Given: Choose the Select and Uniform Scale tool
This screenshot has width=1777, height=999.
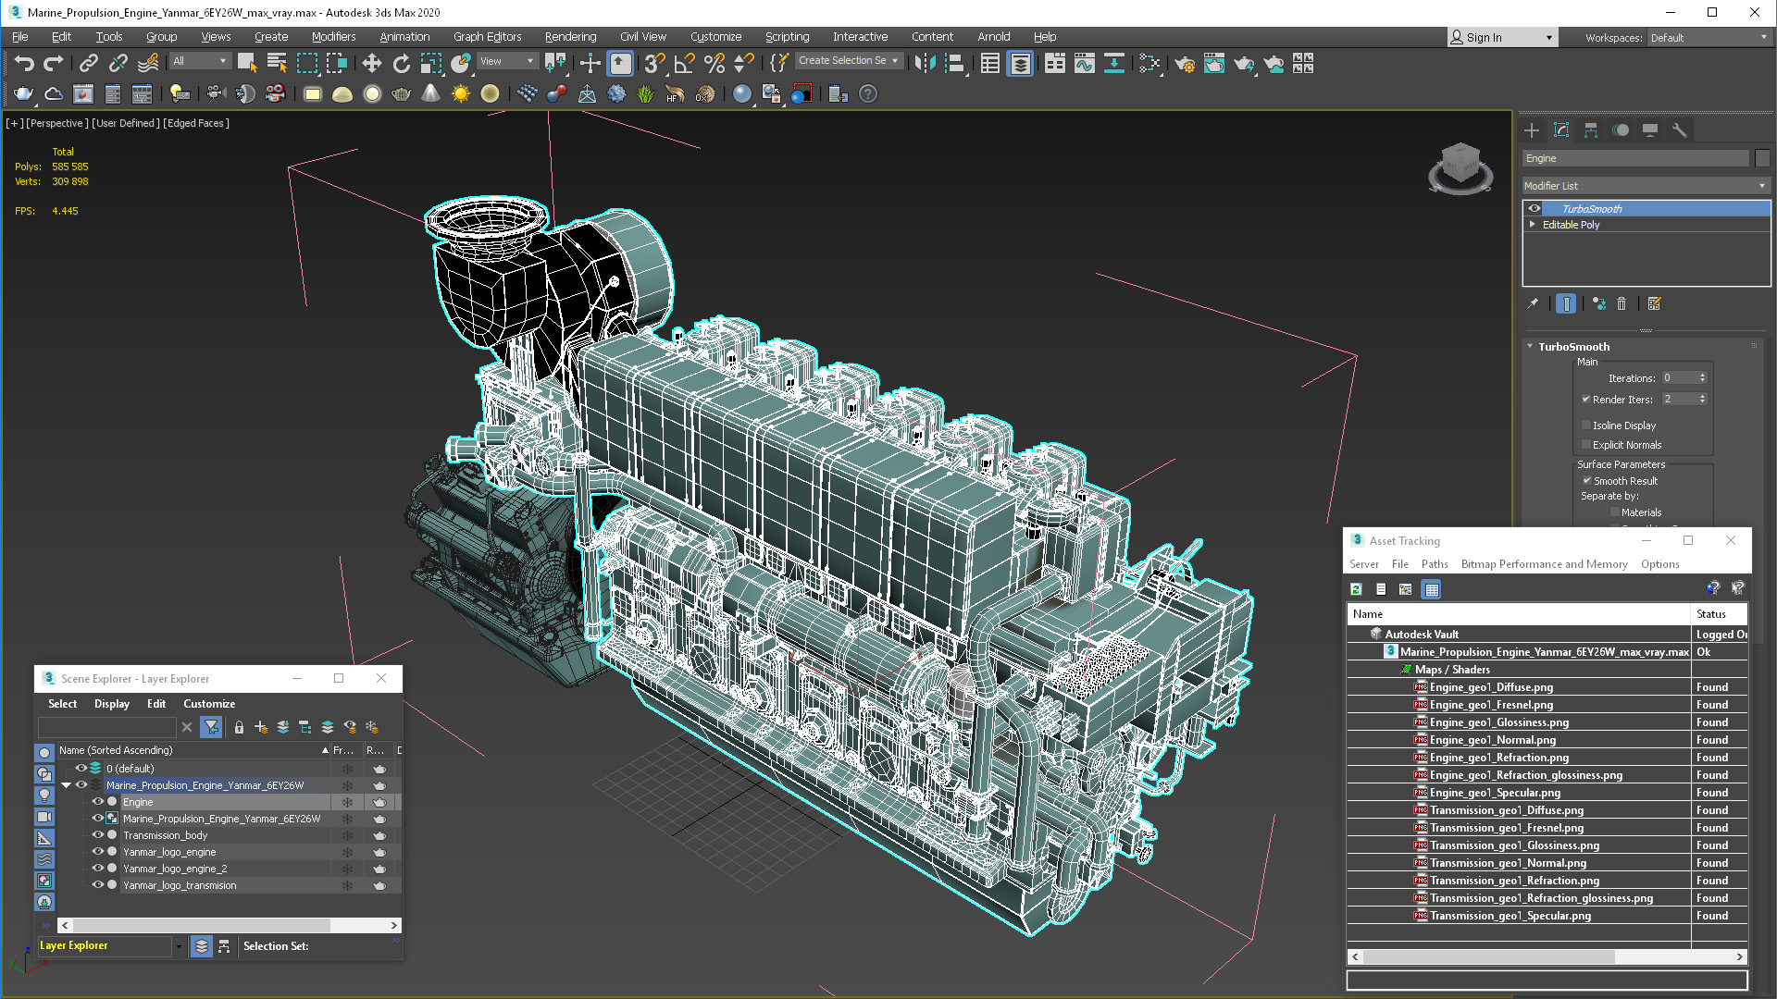Looking at the screenshot, I should pos(430,63).
